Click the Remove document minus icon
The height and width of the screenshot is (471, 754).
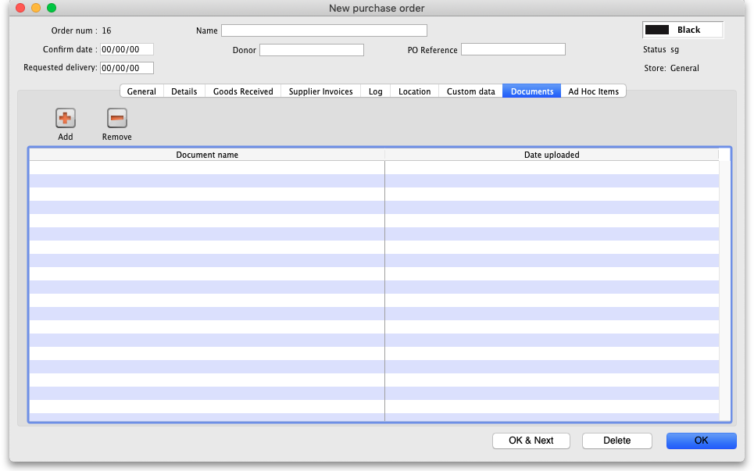click(x=116, y=119)
